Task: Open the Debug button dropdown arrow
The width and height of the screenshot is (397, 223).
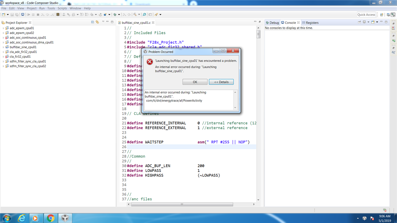Action: pos(119,15)
